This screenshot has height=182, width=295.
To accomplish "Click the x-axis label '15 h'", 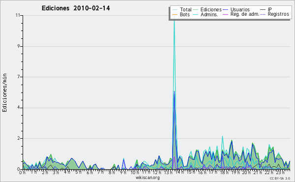I will [191, 172].
